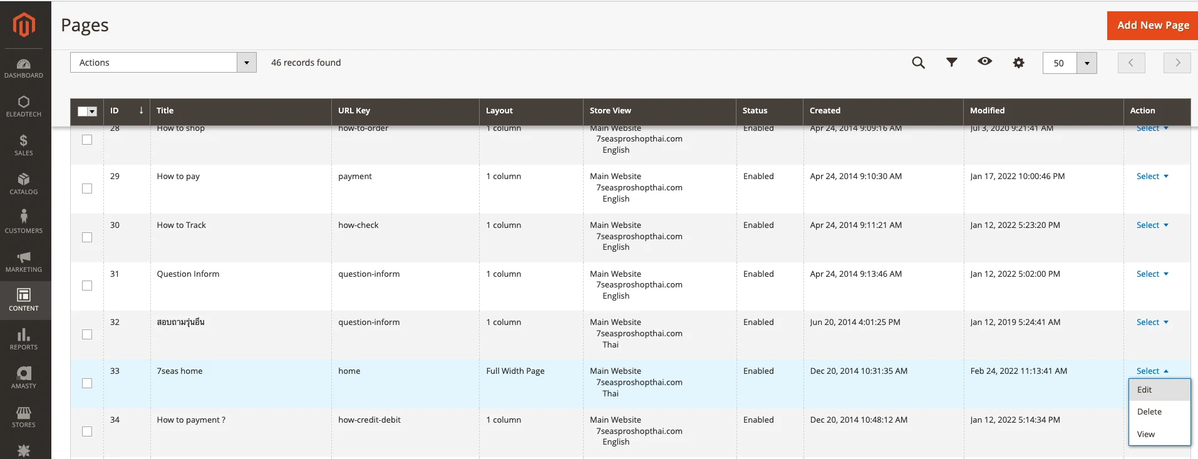Click the '46 records found' text
The height and width of the screenshot is (459, 1198).
click(306, 63)
